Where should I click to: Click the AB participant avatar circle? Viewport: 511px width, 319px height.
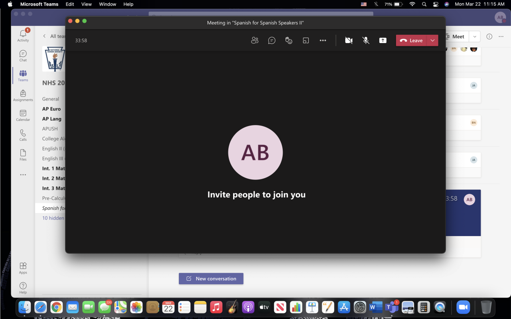click(x=255, y=152)
